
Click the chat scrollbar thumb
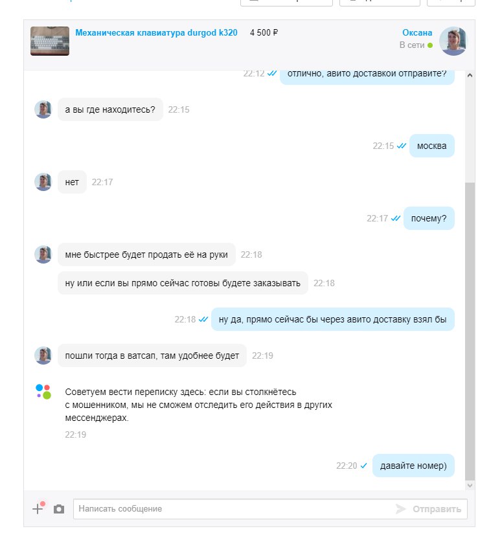click(x=470, y=332)
